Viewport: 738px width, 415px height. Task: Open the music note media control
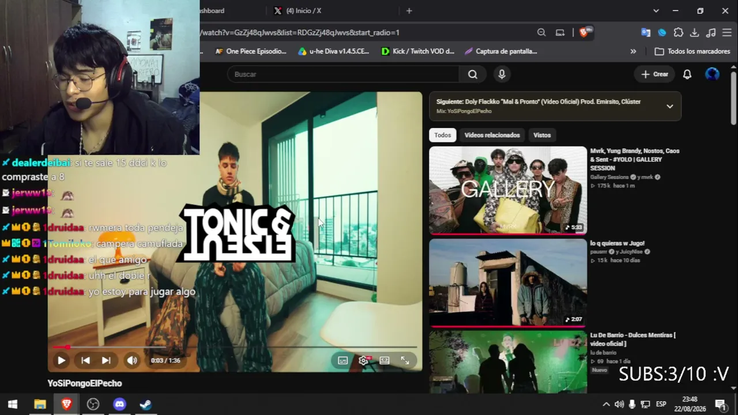tap(711, 33)
